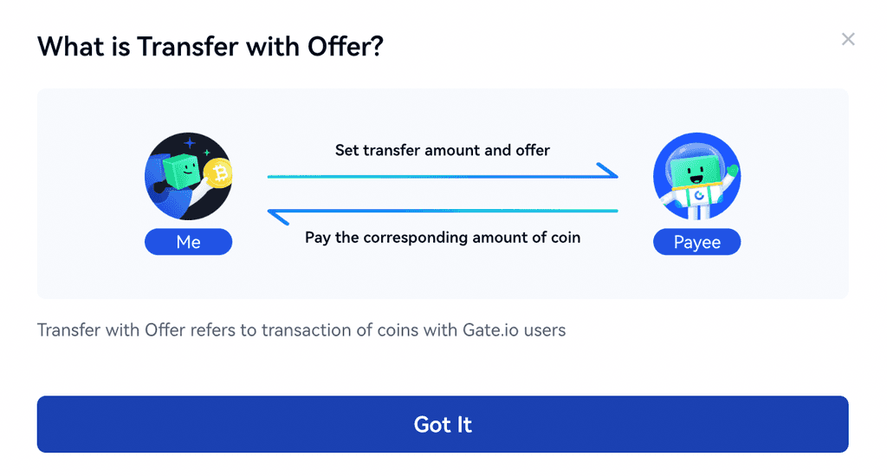Click the left-pointing payment arrow
This screenshot has width=887, height=476.
443,211
